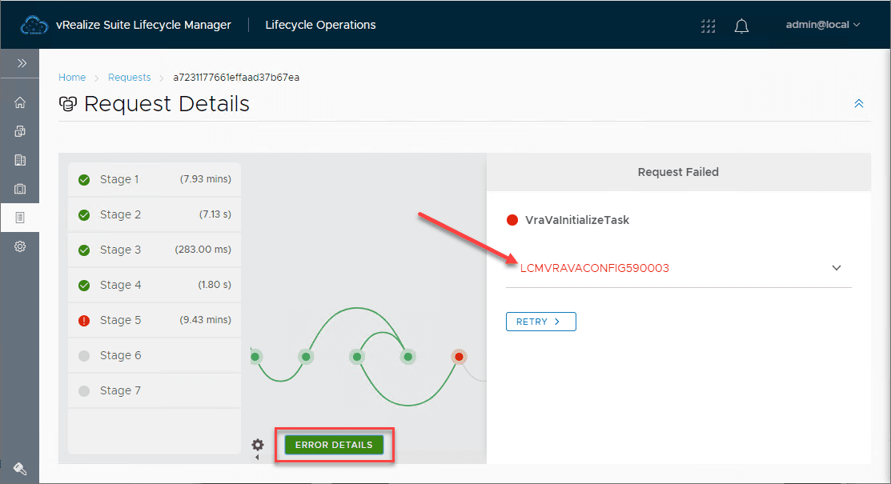The image size is (891, 484).
Task: Select the Lifecycle Operations menu item
Action: click(x=320, y=25)
